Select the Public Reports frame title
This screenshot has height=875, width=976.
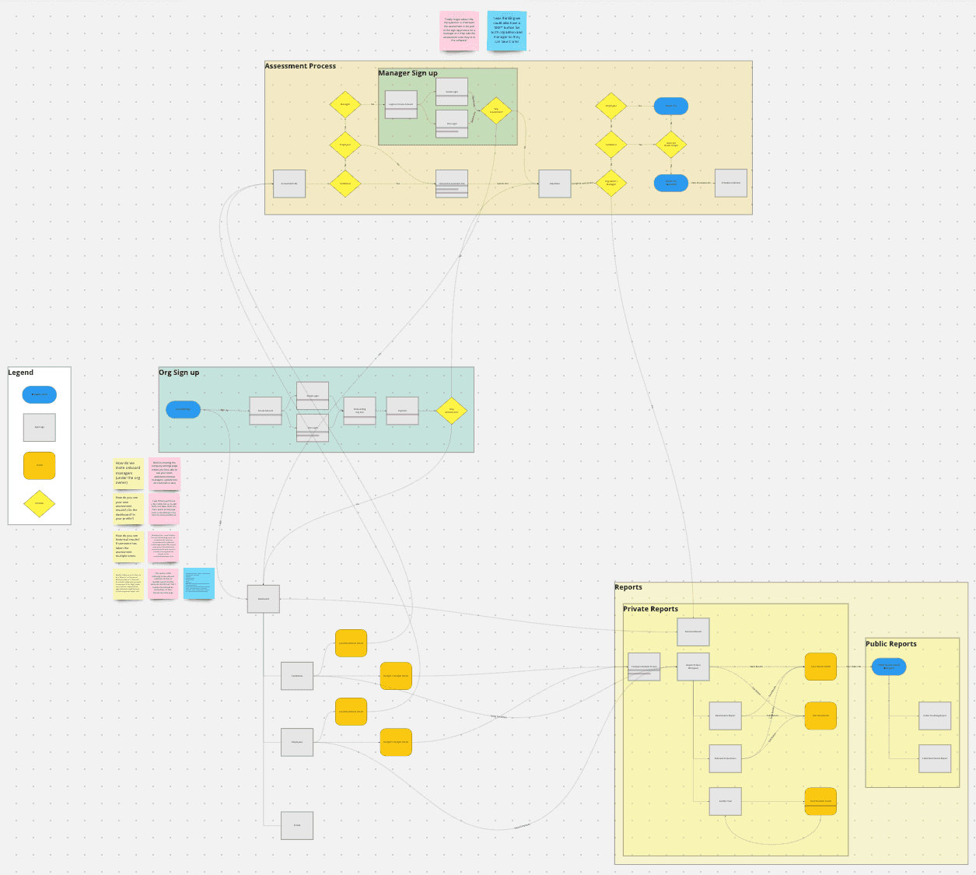(x=891, y=644)
